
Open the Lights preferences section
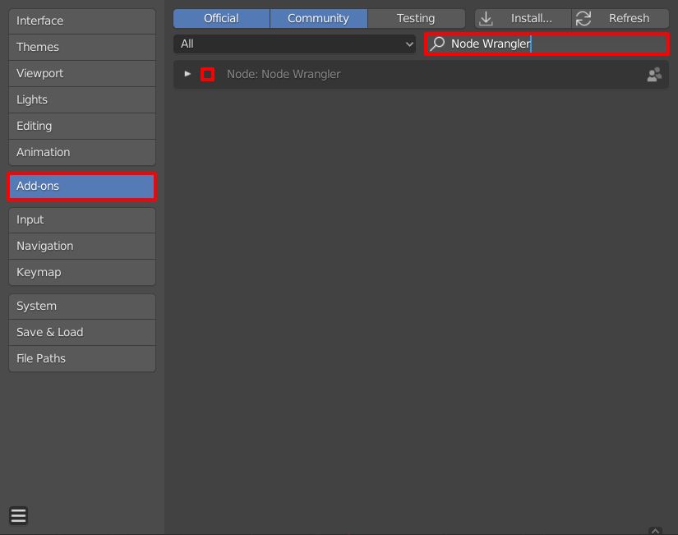click(81, 100)
